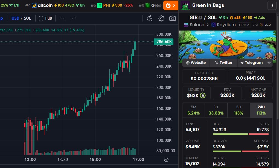Click the Raydium DEX link
Image resolution: width=279 pixels, height=168 pixels.
pyautogui.click(x=223, y=25)
